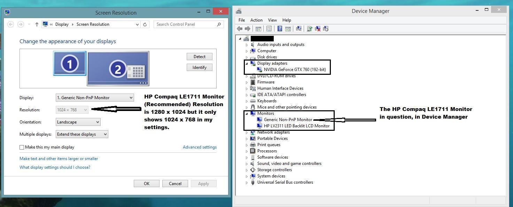Click the Back arrow in Device Manager toolbar
Viewport: 513px width, 207px height.
(x=240, y=29)
